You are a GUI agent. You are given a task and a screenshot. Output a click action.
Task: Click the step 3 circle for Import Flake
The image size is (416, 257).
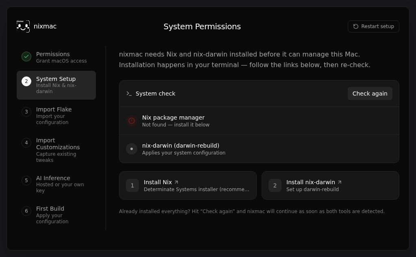click(26, 112)
